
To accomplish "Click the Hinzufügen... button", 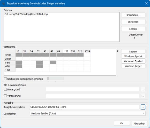I will pyautogui.click(x=133, y=15).
